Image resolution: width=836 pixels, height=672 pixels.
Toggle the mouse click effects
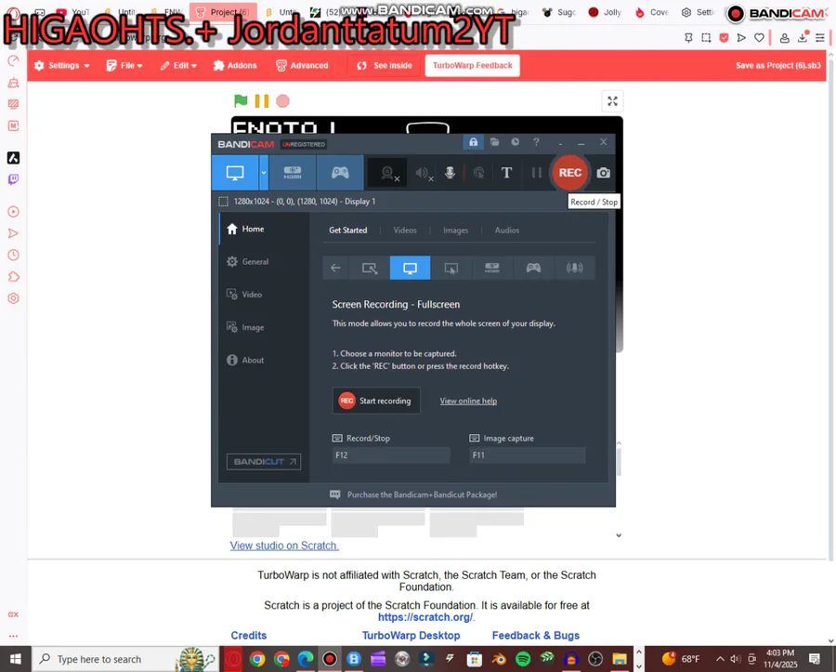point(478,173)
